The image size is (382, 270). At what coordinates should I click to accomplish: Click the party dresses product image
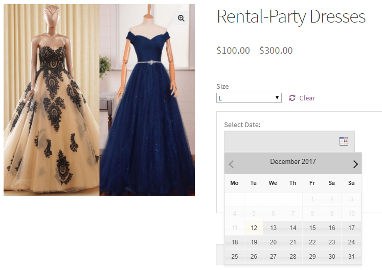99,100
